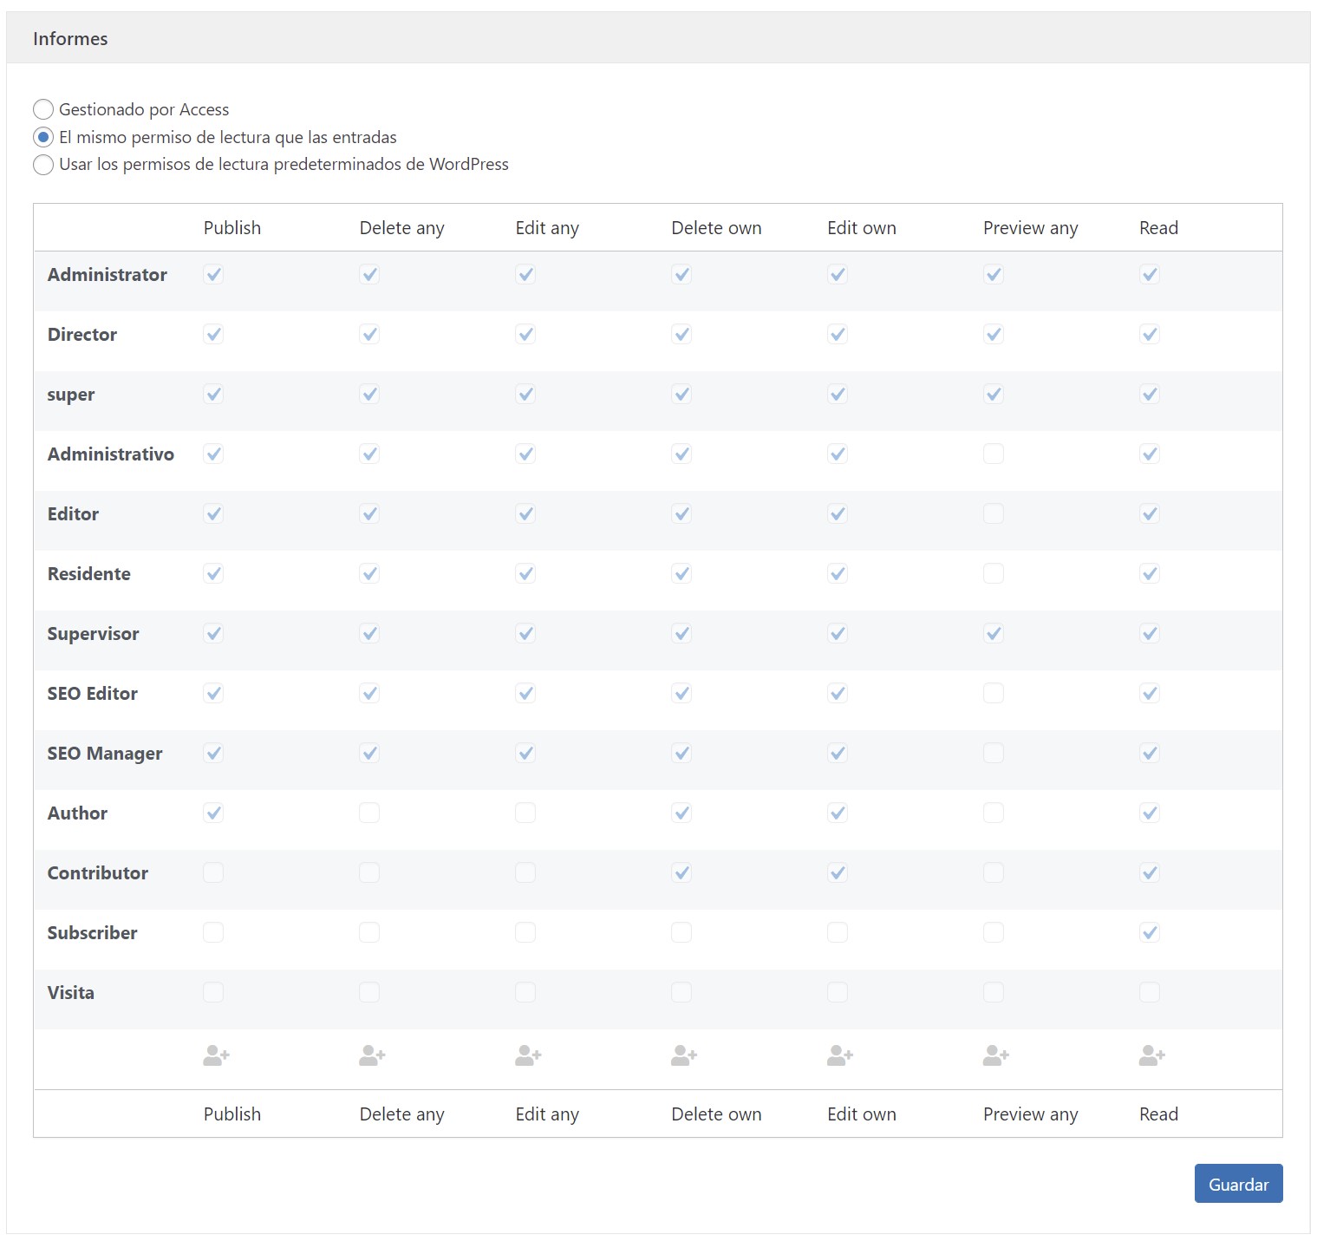
Task: Click Edit any header at top
Action: coord(547,227)
